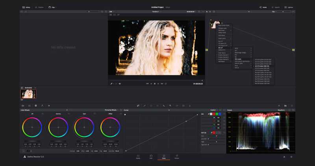This screenshot has width=315, height=166.
Task: Toggle the Lightbox view
Action: [x=289, y=7]
